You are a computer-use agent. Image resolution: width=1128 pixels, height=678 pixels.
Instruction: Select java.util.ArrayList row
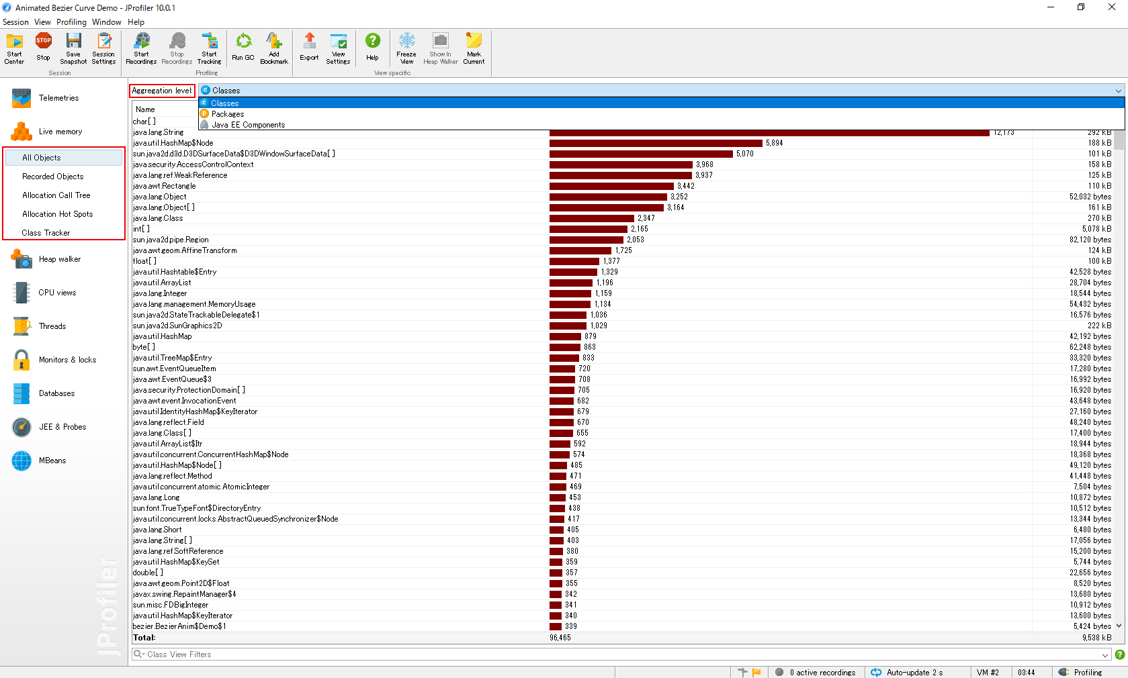[622, 283]
